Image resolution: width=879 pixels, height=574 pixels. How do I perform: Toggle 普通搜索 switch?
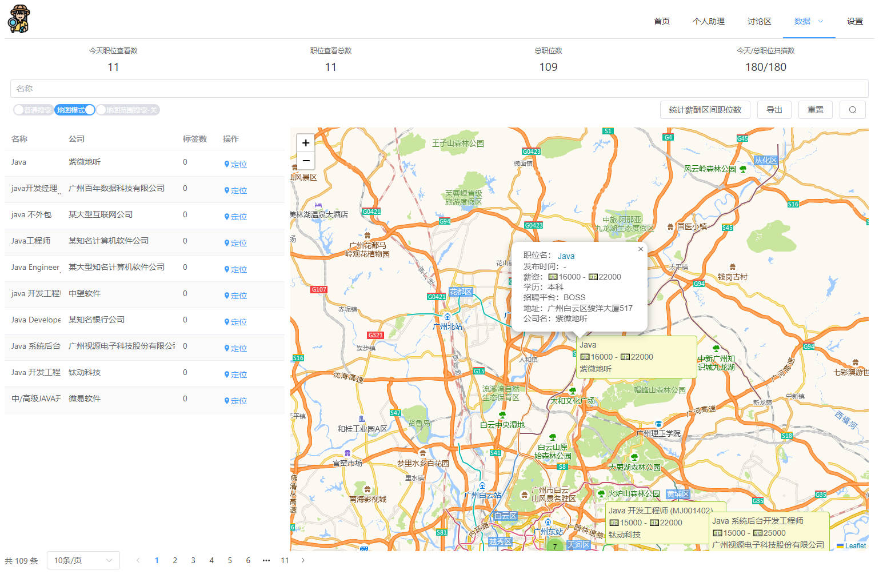(33, 110)
